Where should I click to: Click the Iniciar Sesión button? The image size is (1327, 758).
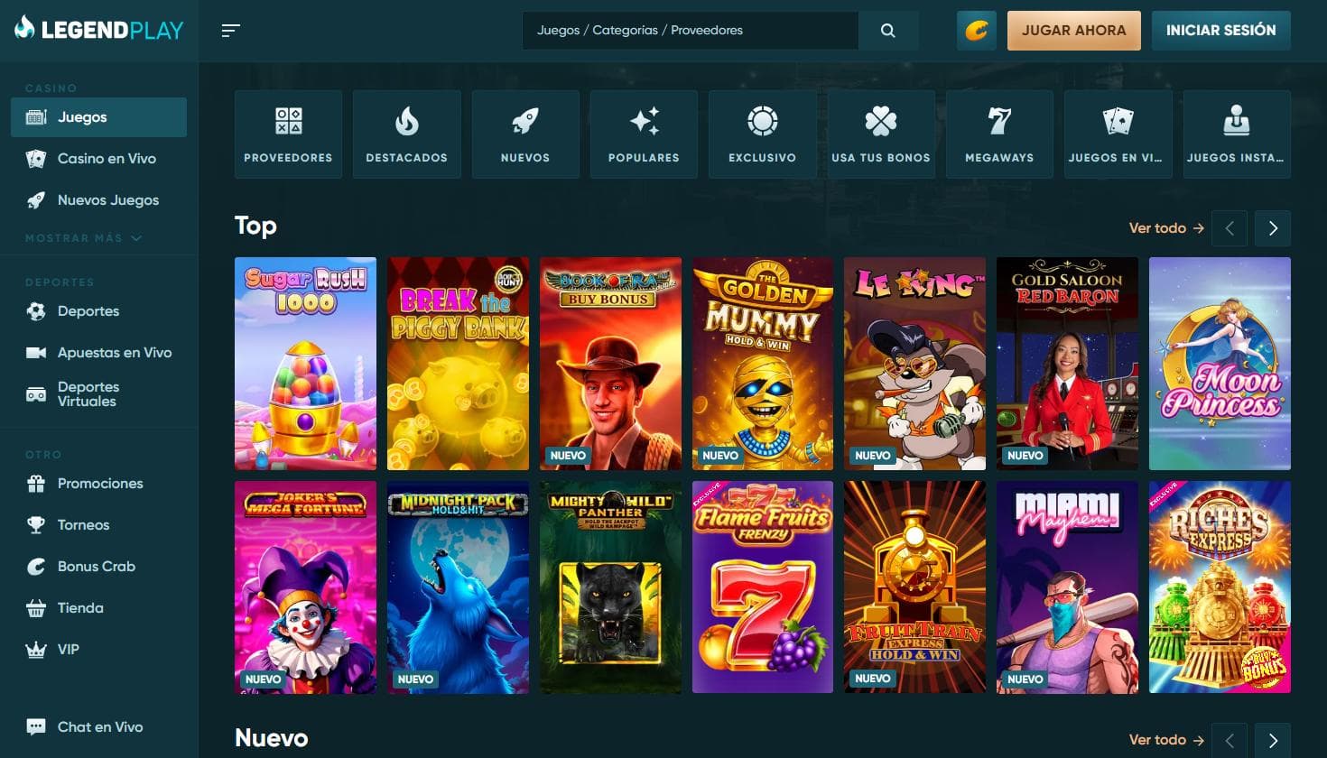tap(1220, 31)
